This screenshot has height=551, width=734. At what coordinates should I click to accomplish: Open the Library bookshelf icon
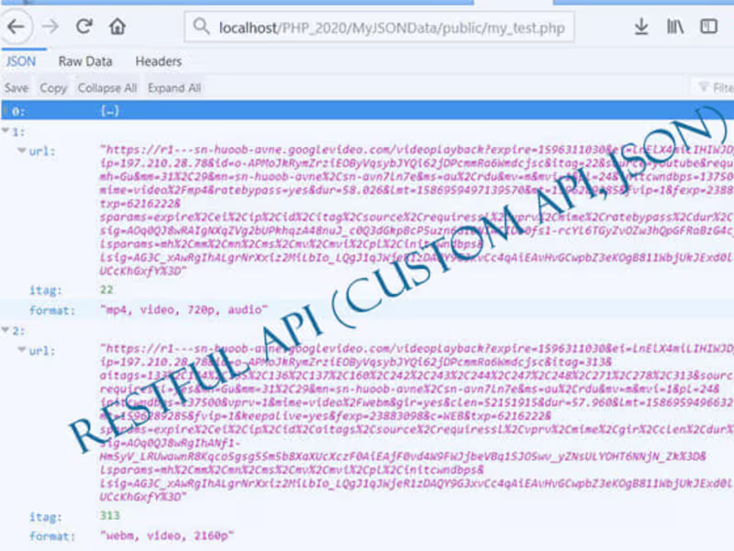(x=675, y=27)
